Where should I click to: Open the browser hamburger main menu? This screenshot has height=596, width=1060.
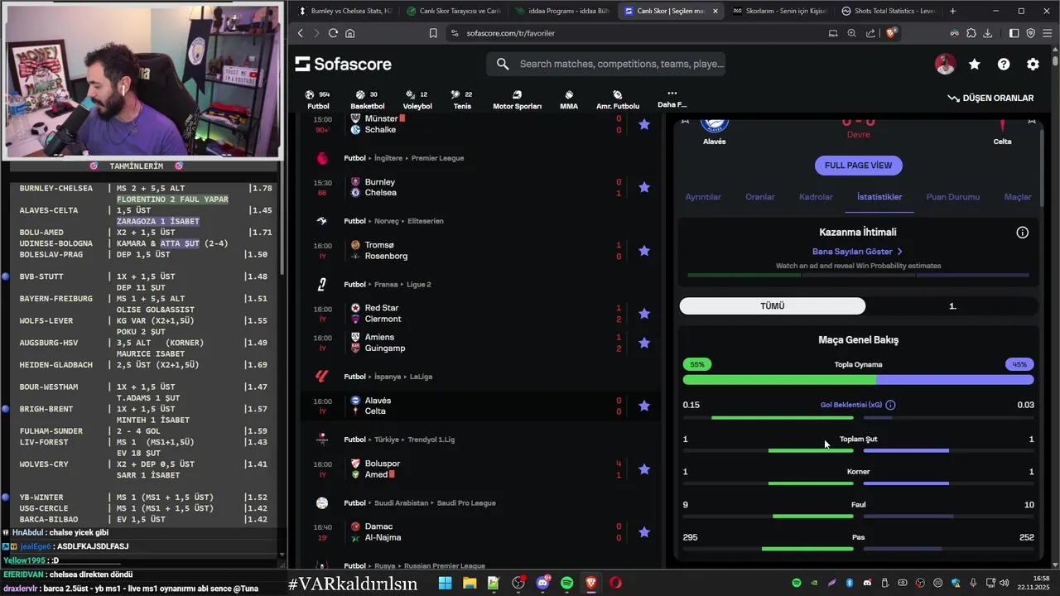1048,33
